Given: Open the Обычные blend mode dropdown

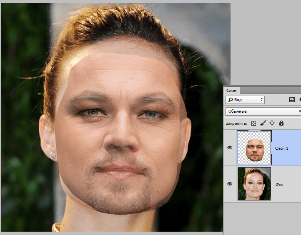Looking at the screenshot, I should [x=263, y=111].
